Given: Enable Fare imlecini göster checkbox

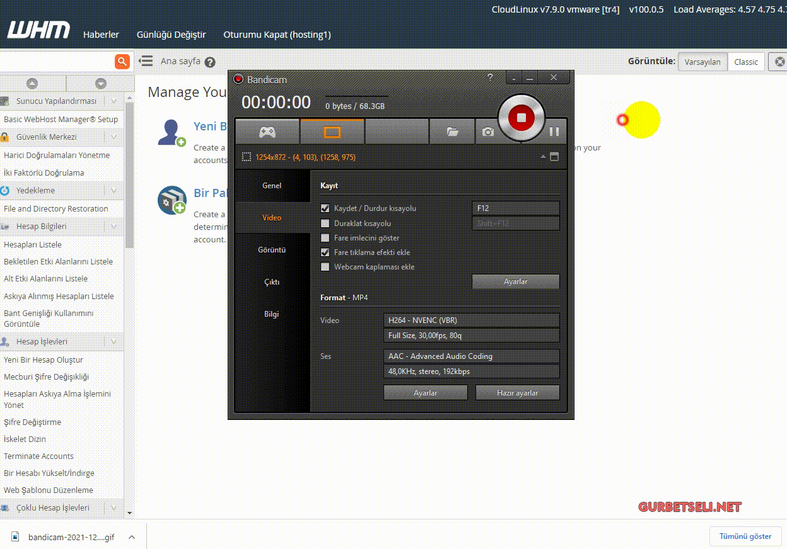Looking at the screenshot, I should 325,238.
